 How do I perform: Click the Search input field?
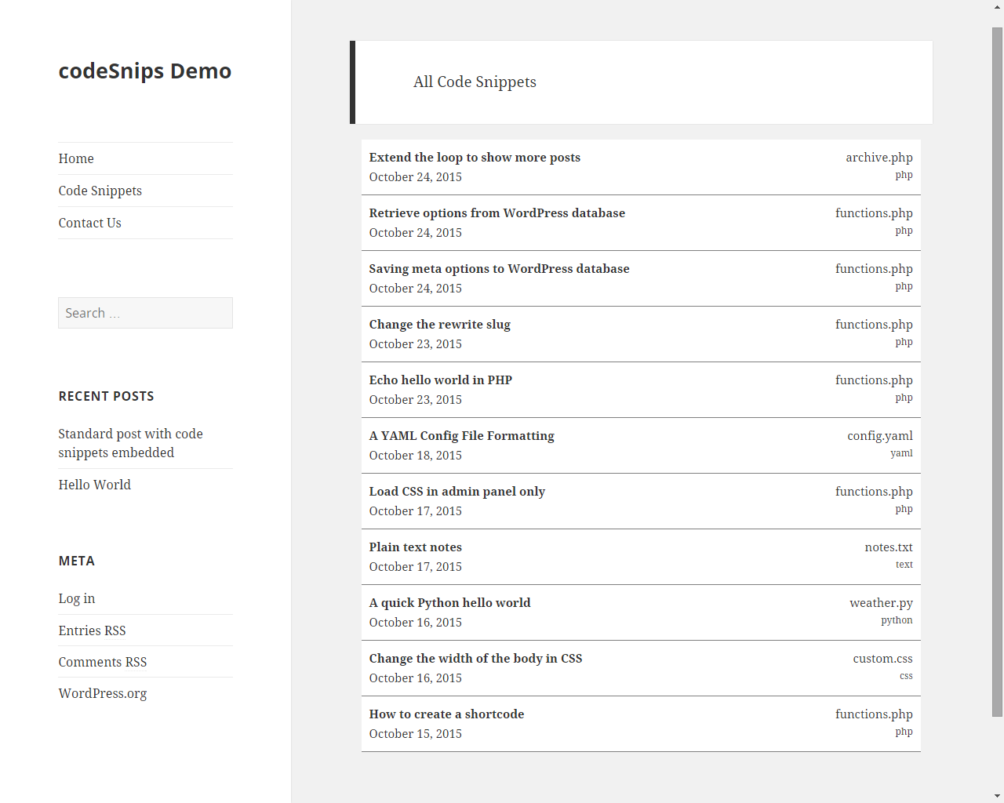(x=145, y=313)
